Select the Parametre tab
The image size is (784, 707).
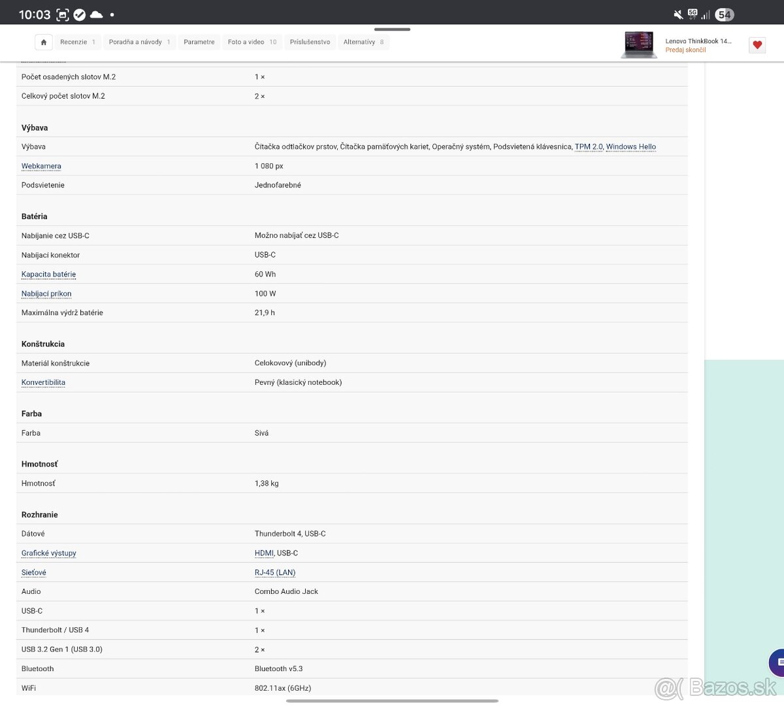click(199, 42)
